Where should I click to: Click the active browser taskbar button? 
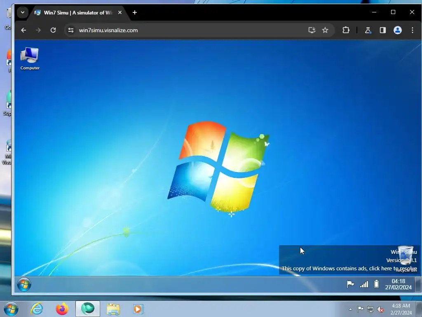(88, 309)
